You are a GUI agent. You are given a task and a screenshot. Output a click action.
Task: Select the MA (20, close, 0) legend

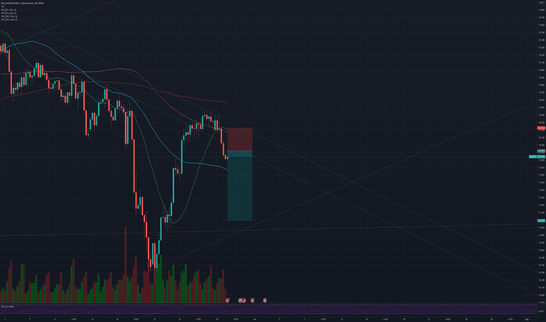(x=9, y=10)
